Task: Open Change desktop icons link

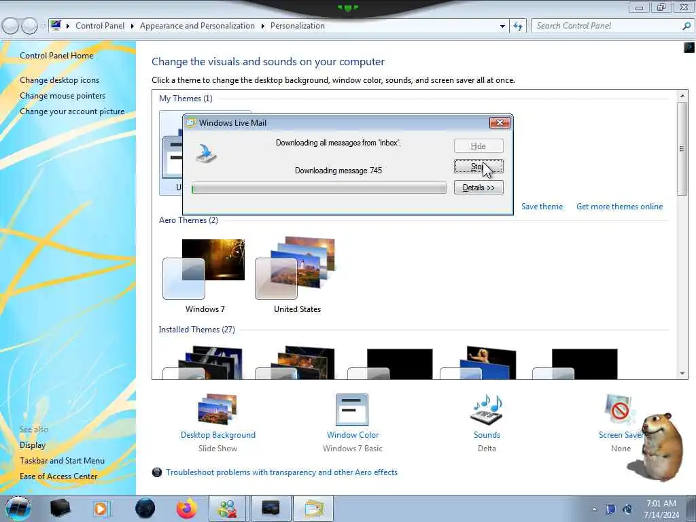Action: (x=60, y=80)
